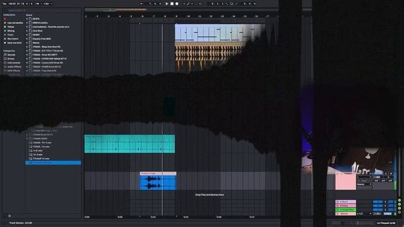Select YOGAS - HYPER POP DRUM KIT folder

tap(49, 59)
